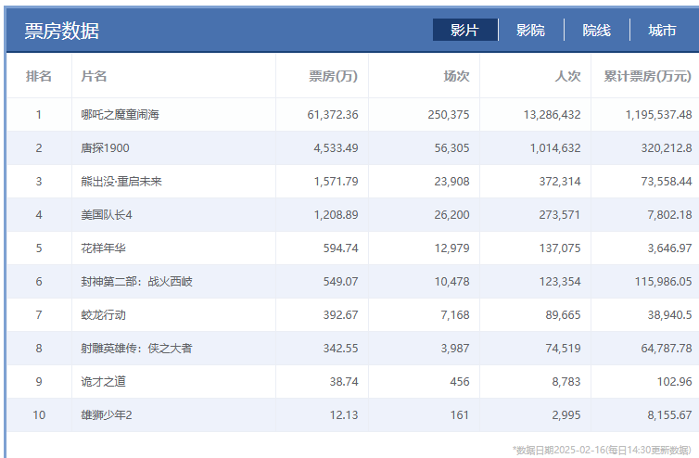Open 射雕英雄传：侠之大者 row

point(136,349)
